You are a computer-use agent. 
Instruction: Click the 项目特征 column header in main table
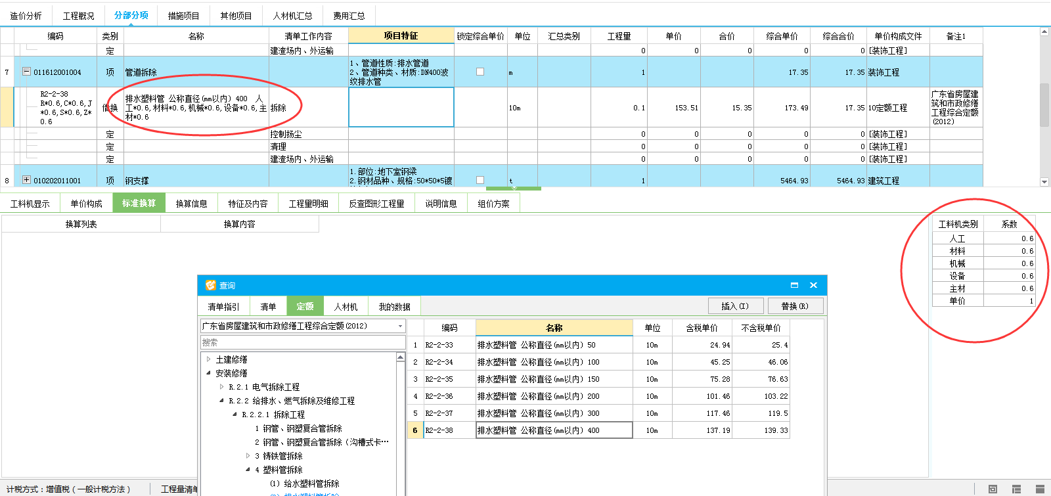click(401, 35)
